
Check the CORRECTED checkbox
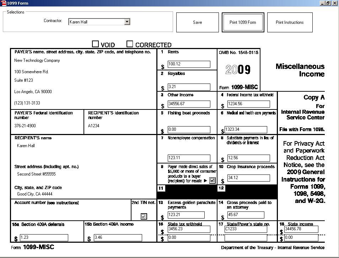point(130,43)
